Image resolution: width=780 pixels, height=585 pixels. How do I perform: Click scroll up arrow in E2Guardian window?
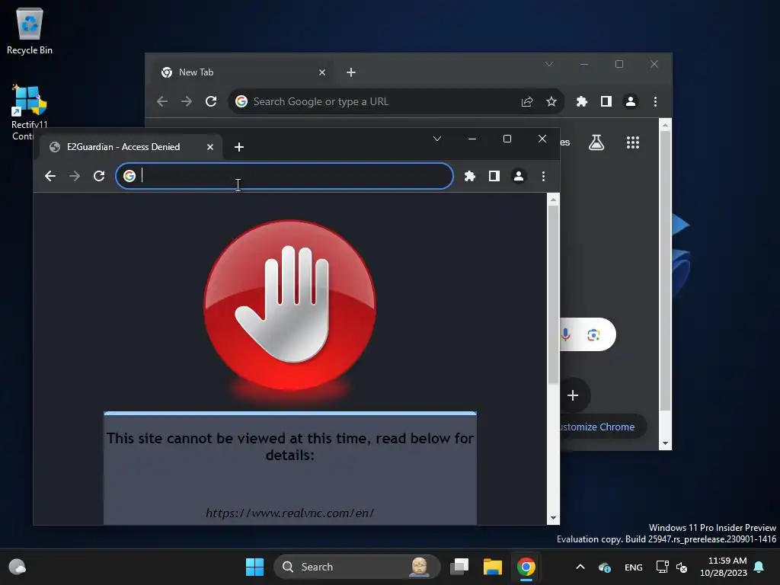tap(553, 200)
